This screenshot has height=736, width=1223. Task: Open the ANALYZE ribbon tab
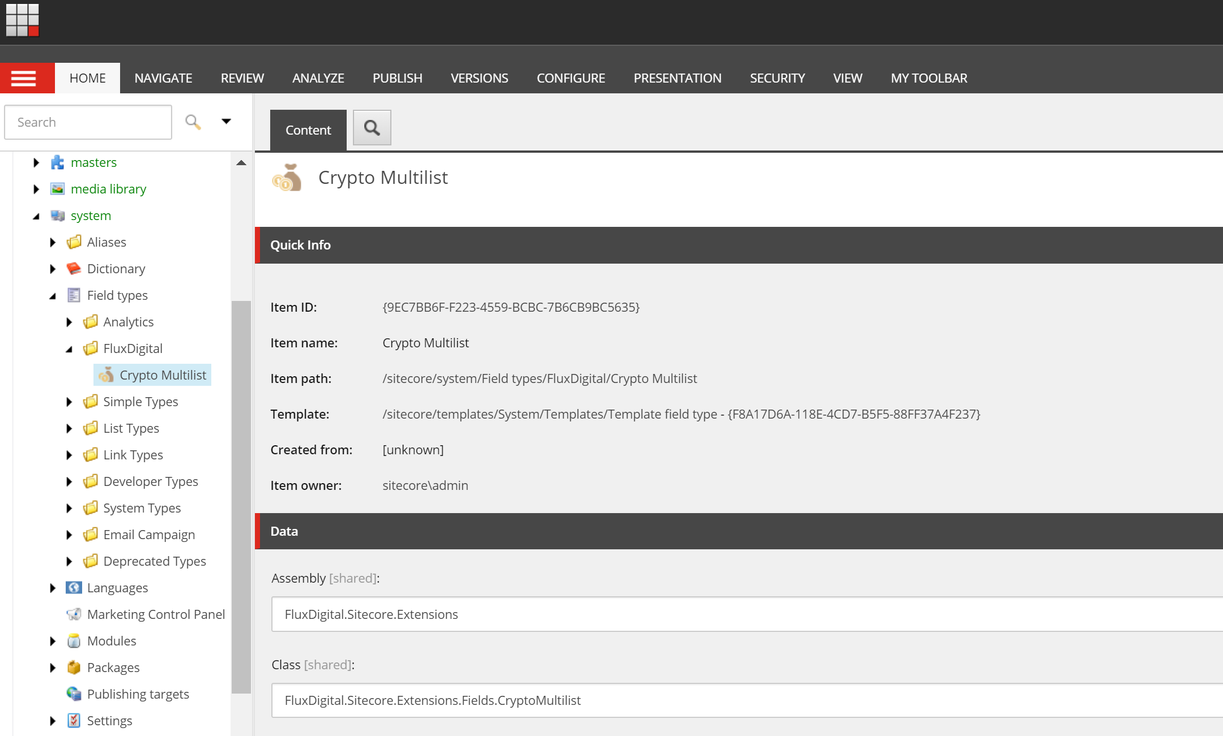[x=318, y=78]
